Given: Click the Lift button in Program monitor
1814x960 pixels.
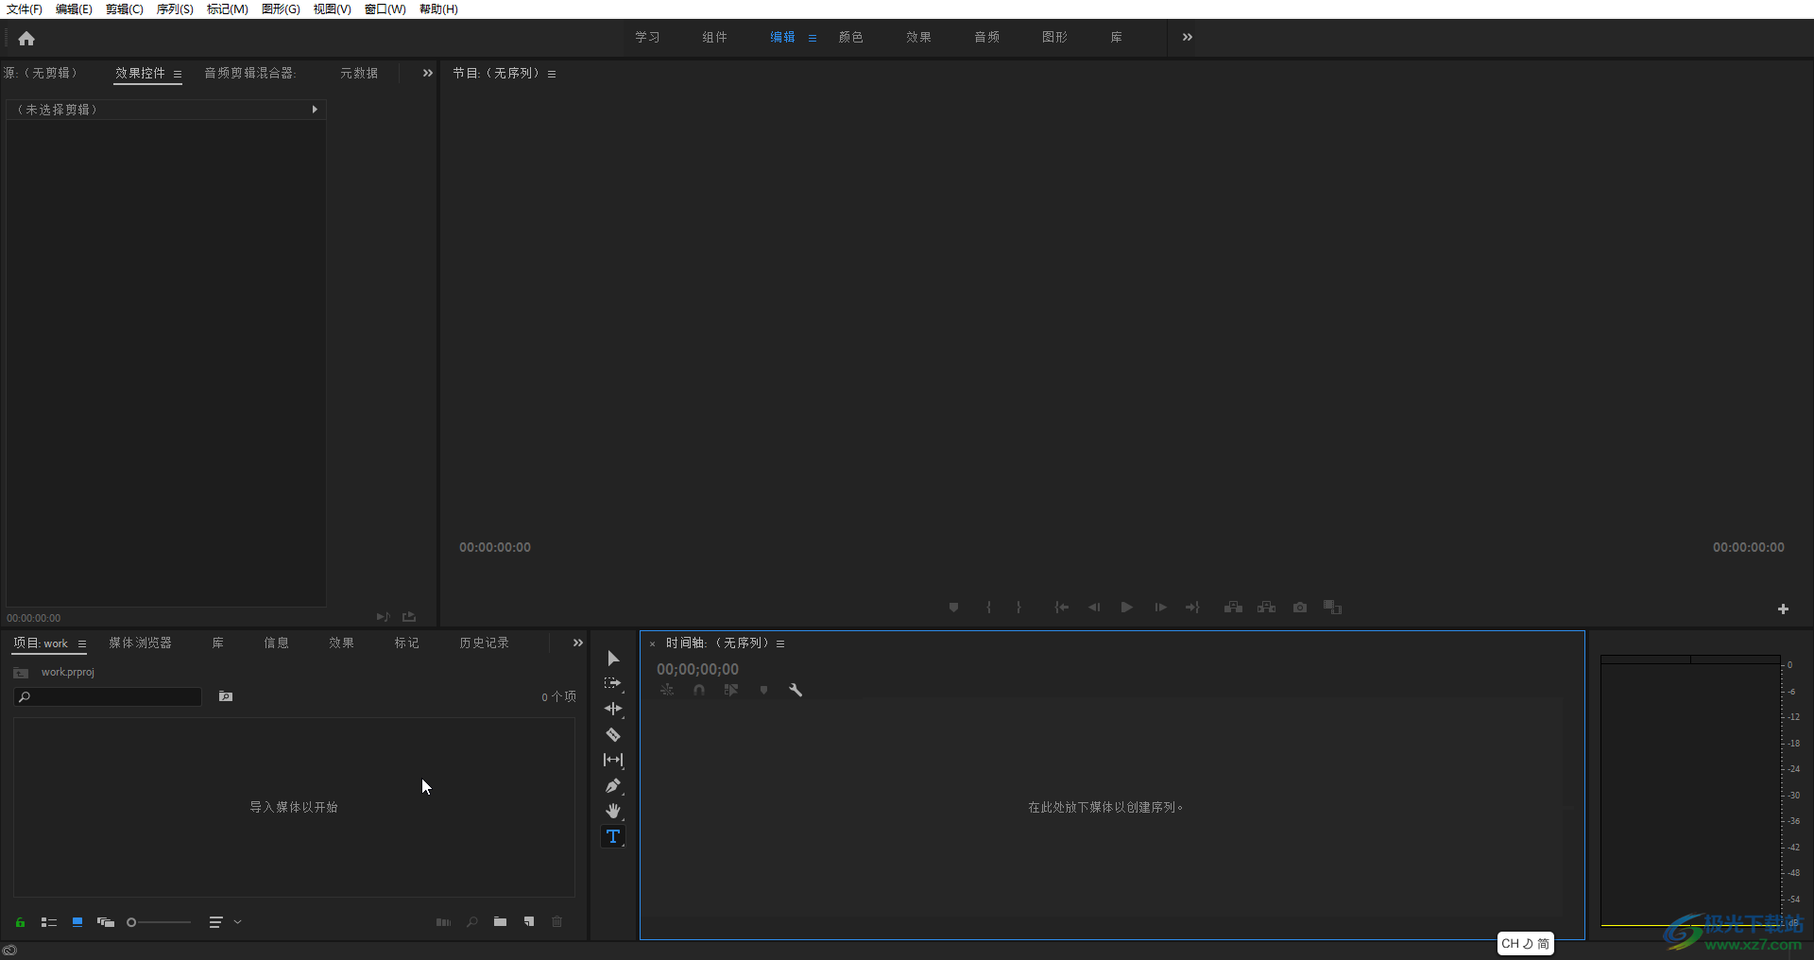Looking at the screenshot, I should (1233, 608).
